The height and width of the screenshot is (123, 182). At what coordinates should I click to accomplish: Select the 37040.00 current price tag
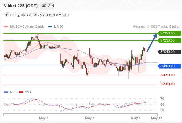[x=169, y=52]
